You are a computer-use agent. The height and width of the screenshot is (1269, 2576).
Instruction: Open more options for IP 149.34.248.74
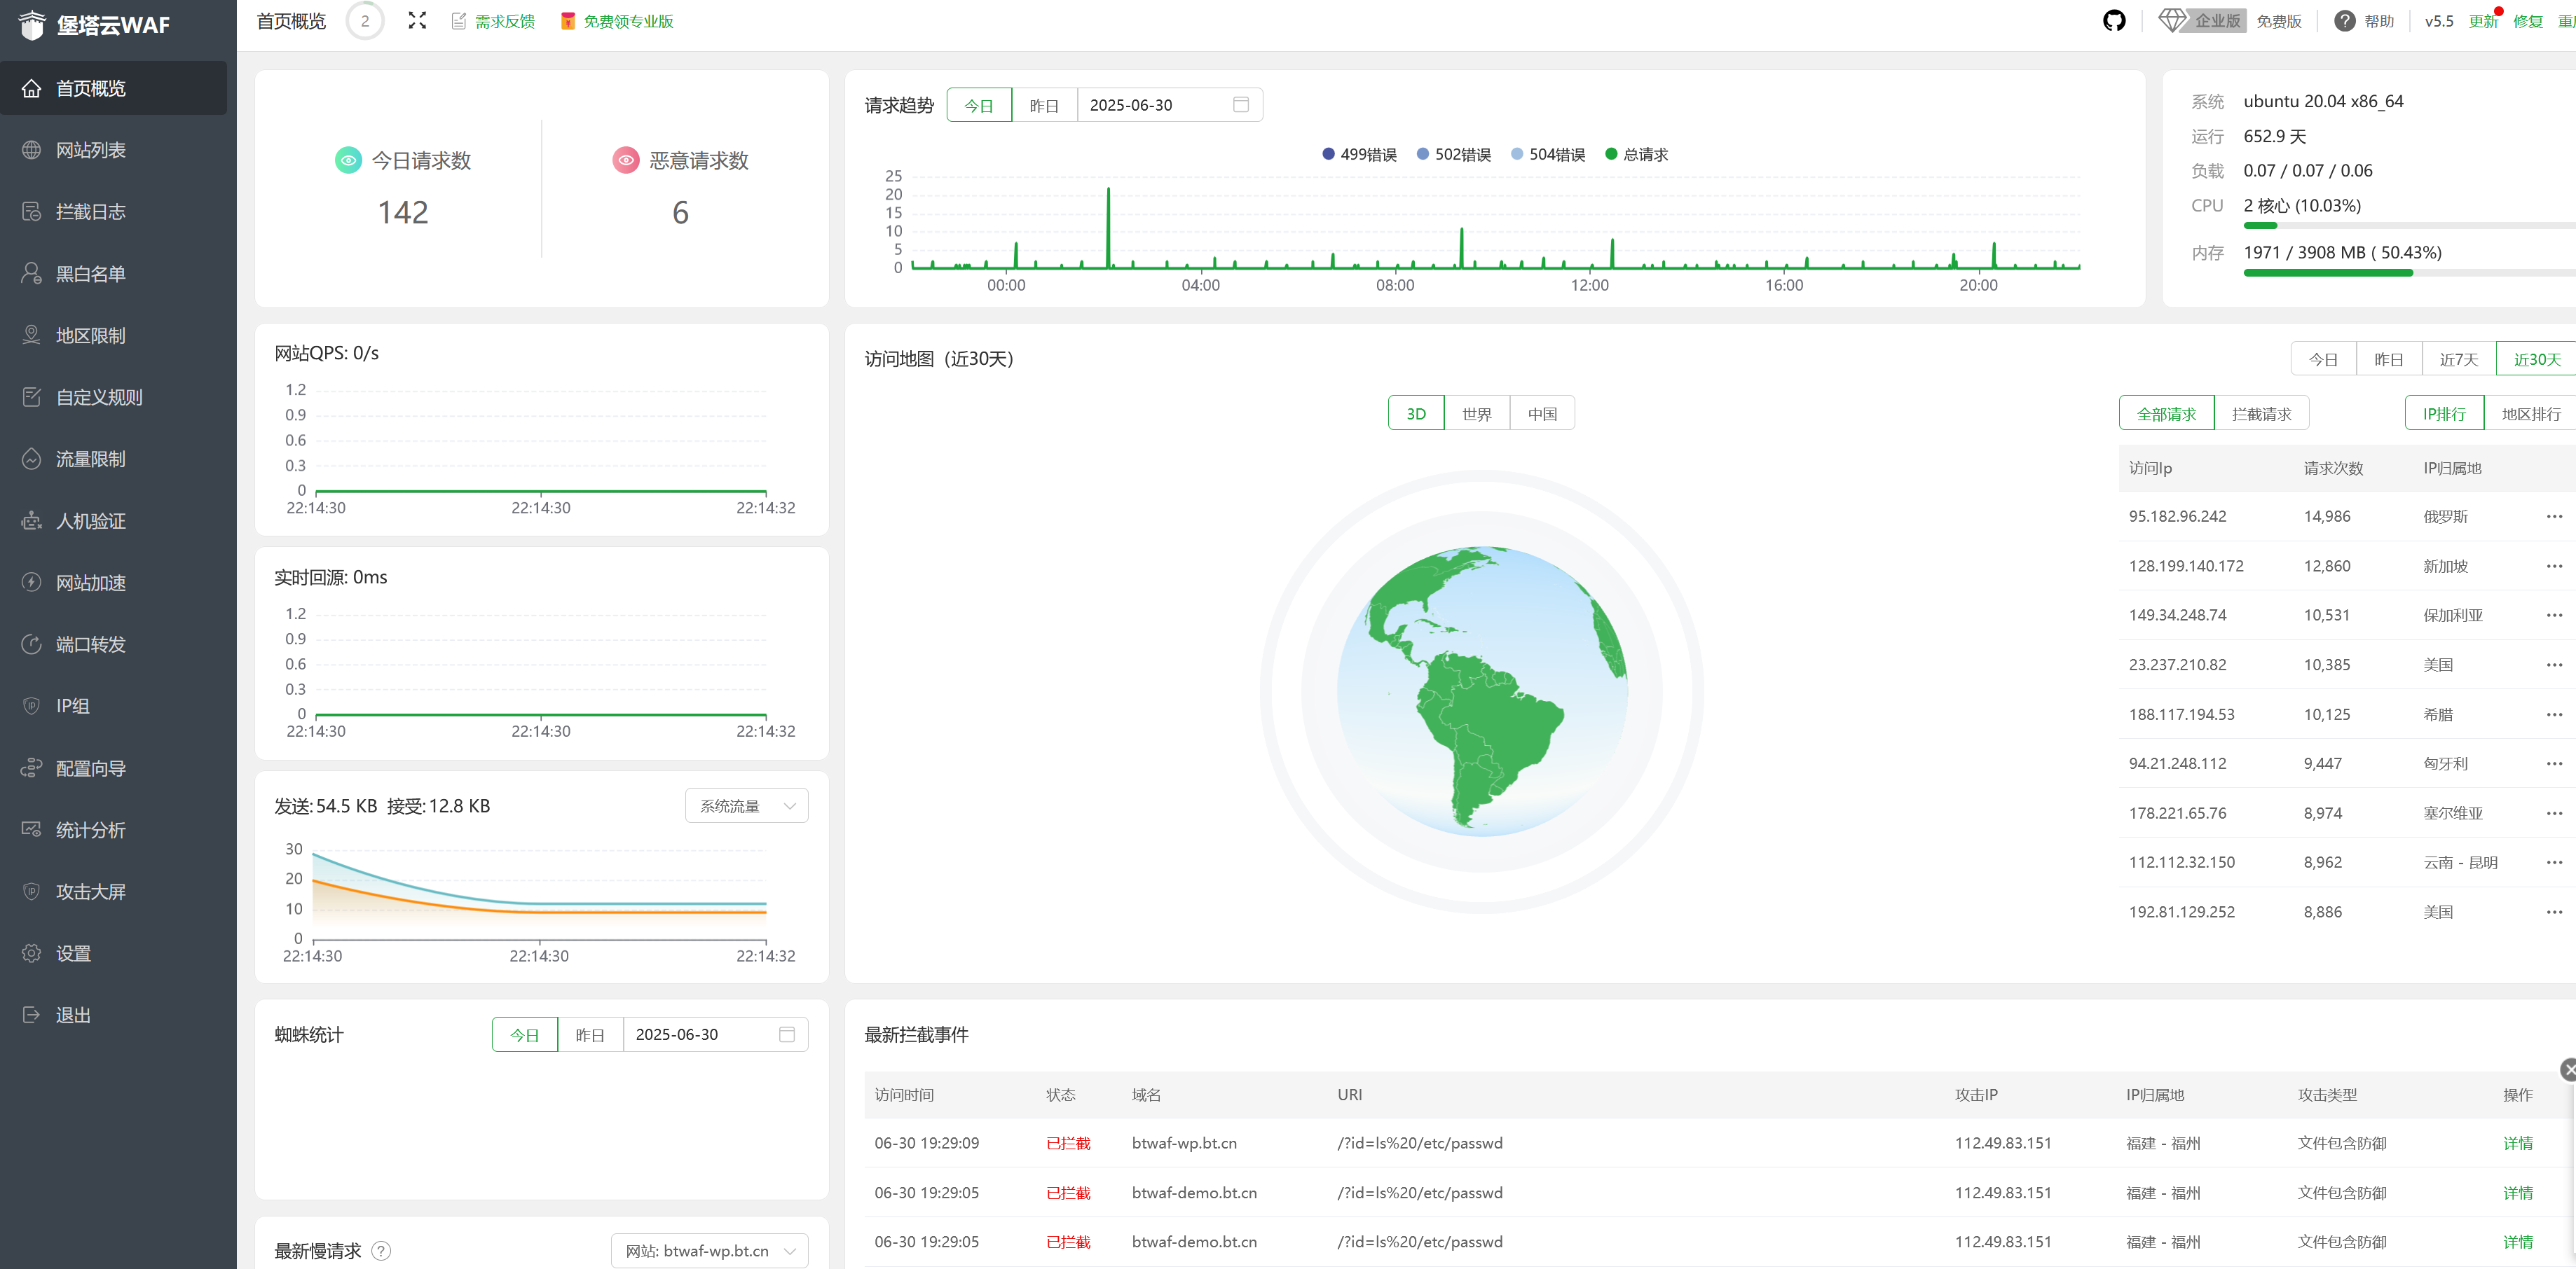tap(2554, 614)
